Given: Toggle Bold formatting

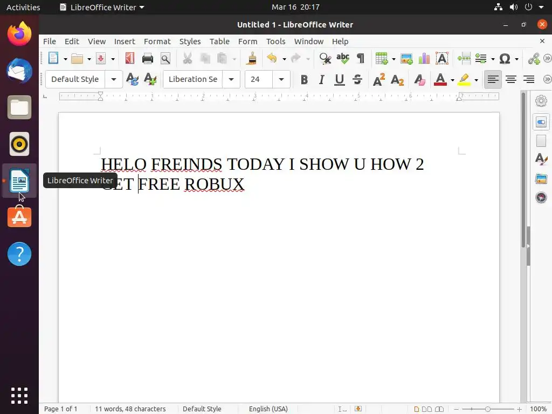Looking at the screenshot, I should pos(304,80).
